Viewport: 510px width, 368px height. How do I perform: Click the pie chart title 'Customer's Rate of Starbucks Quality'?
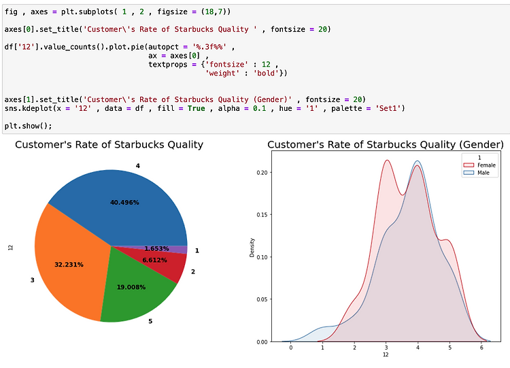[x=109, y=144]
